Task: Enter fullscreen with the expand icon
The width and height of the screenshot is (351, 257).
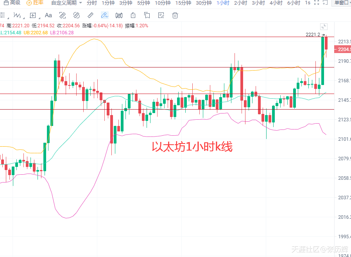Action: tap(317, 3)
